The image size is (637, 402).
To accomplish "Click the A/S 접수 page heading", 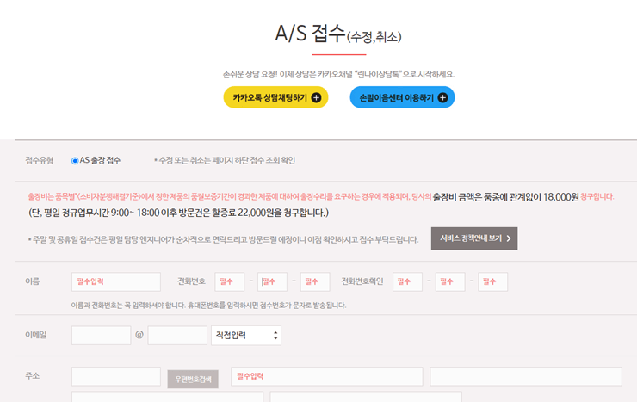I will coord(338,34).
